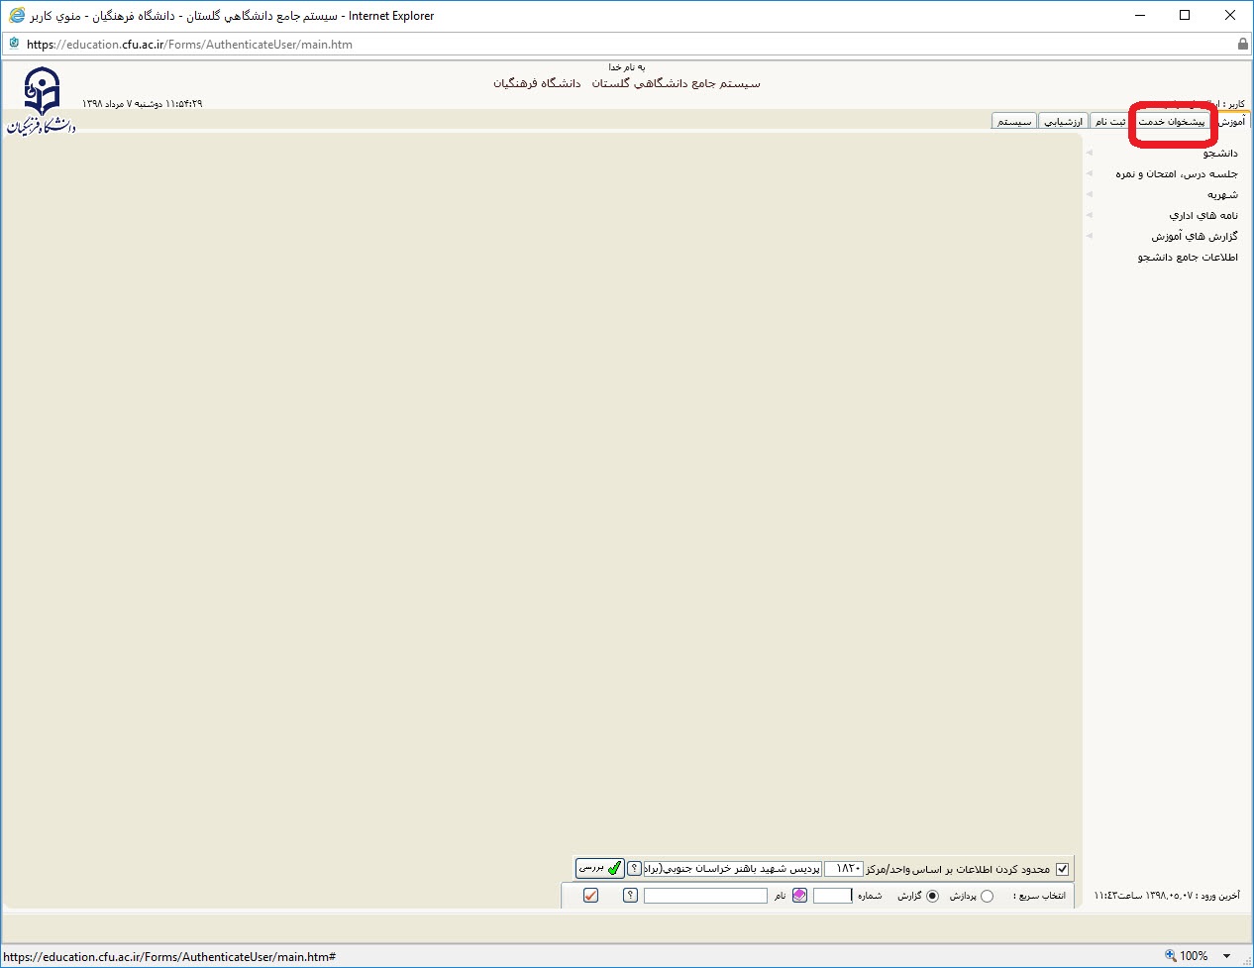Toggle the محدود کردن اطلاعات checkbox
This screenshot has width=1254, height=968.
click(1062, 869)
